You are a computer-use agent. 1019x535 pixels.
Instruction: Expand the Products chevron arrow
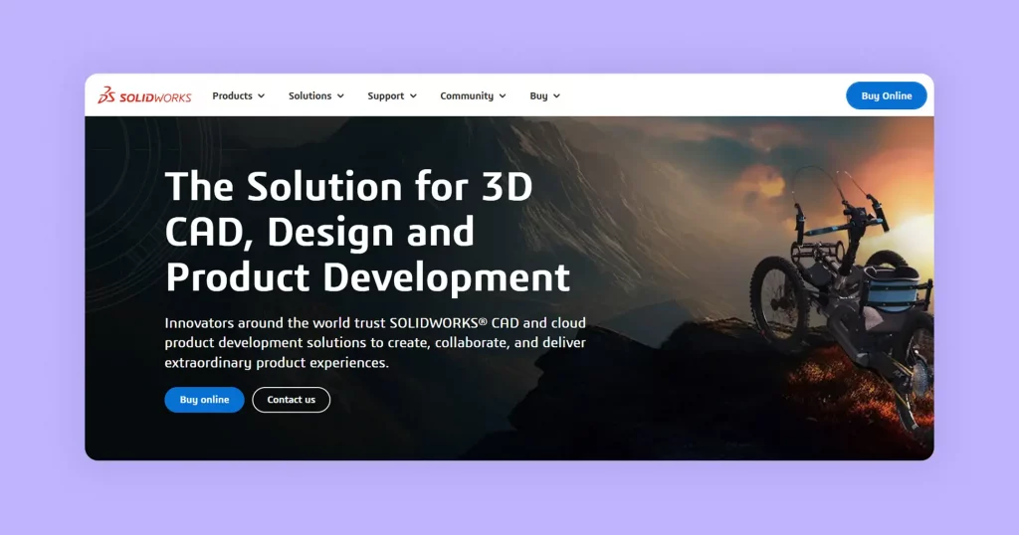tap(262, 96)
